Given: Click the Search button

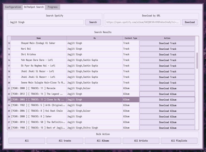Looking at the screenshot, I should (93, 22).
